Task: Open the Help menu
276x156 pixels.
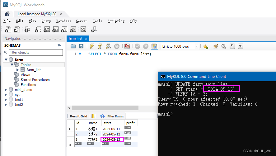Action: click(133, 21)
